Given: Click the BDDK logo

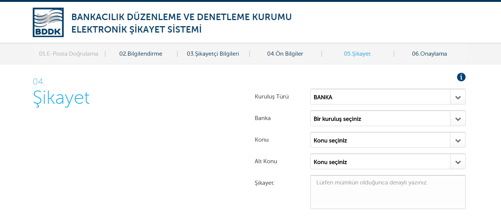Looking at the screenshot, I should pyautogui.click(x=48, y=22).
